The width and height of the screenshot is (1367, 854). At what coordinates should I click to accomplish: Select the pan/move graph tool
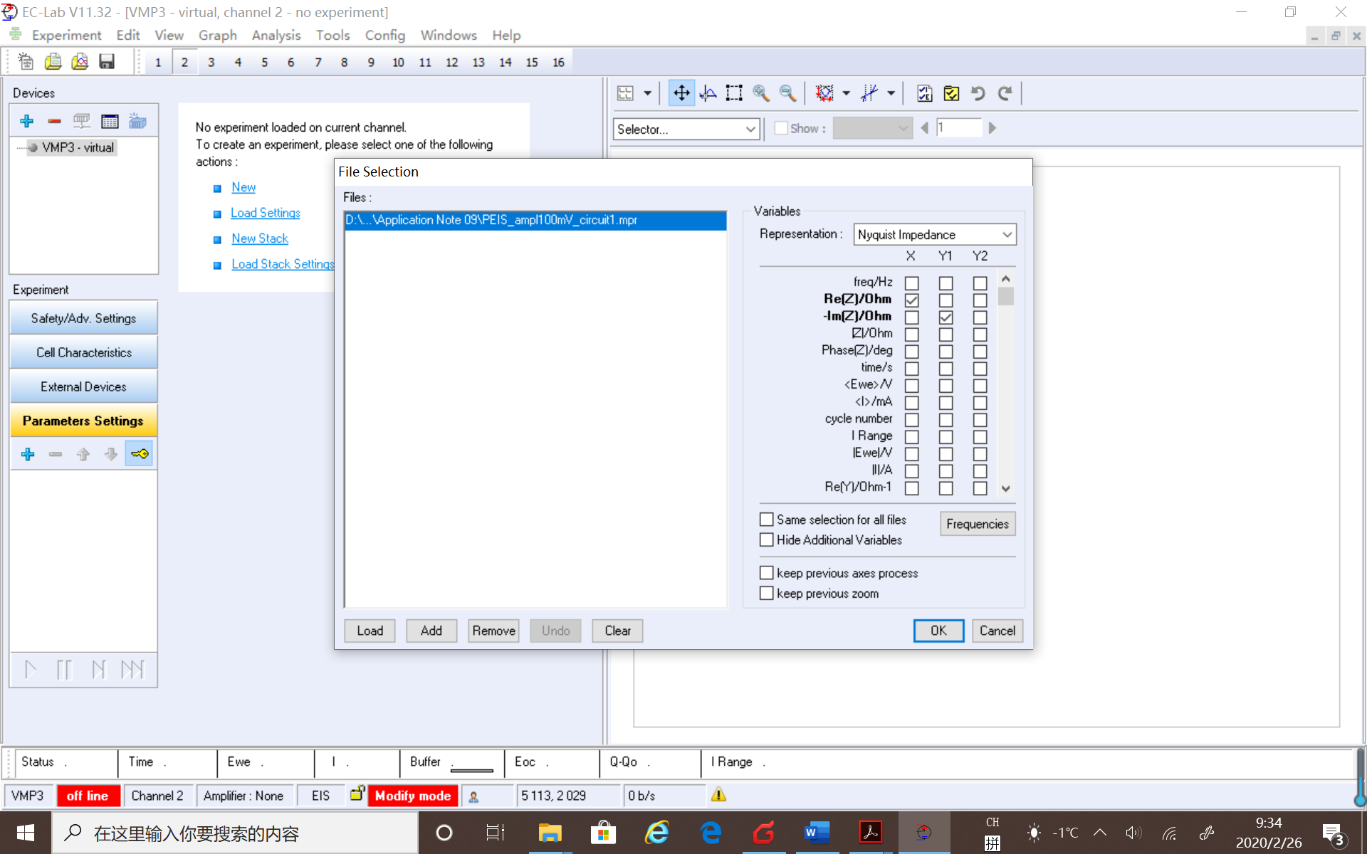click(681, 93)
